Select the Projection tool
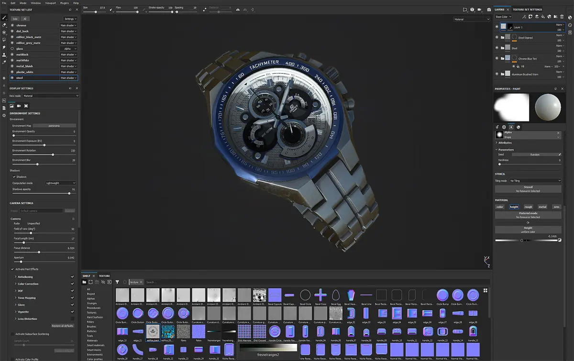This screenshot has height=361, width=574. 4,33
